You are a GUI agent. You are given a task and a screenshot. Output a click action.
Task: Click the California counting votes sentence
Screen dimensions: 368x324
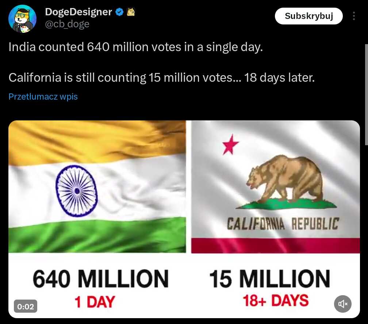[161, 77]
